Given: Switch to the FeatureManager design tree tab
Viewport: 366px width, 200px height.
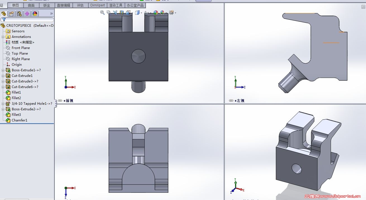Looking at the screenshot, I should coord(4,13).
